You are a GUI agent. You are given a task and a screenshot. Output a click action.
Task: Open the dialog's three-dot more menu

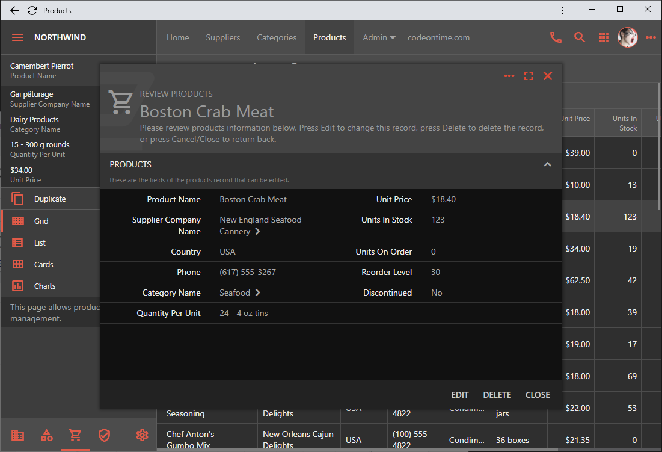pos(509,76)
